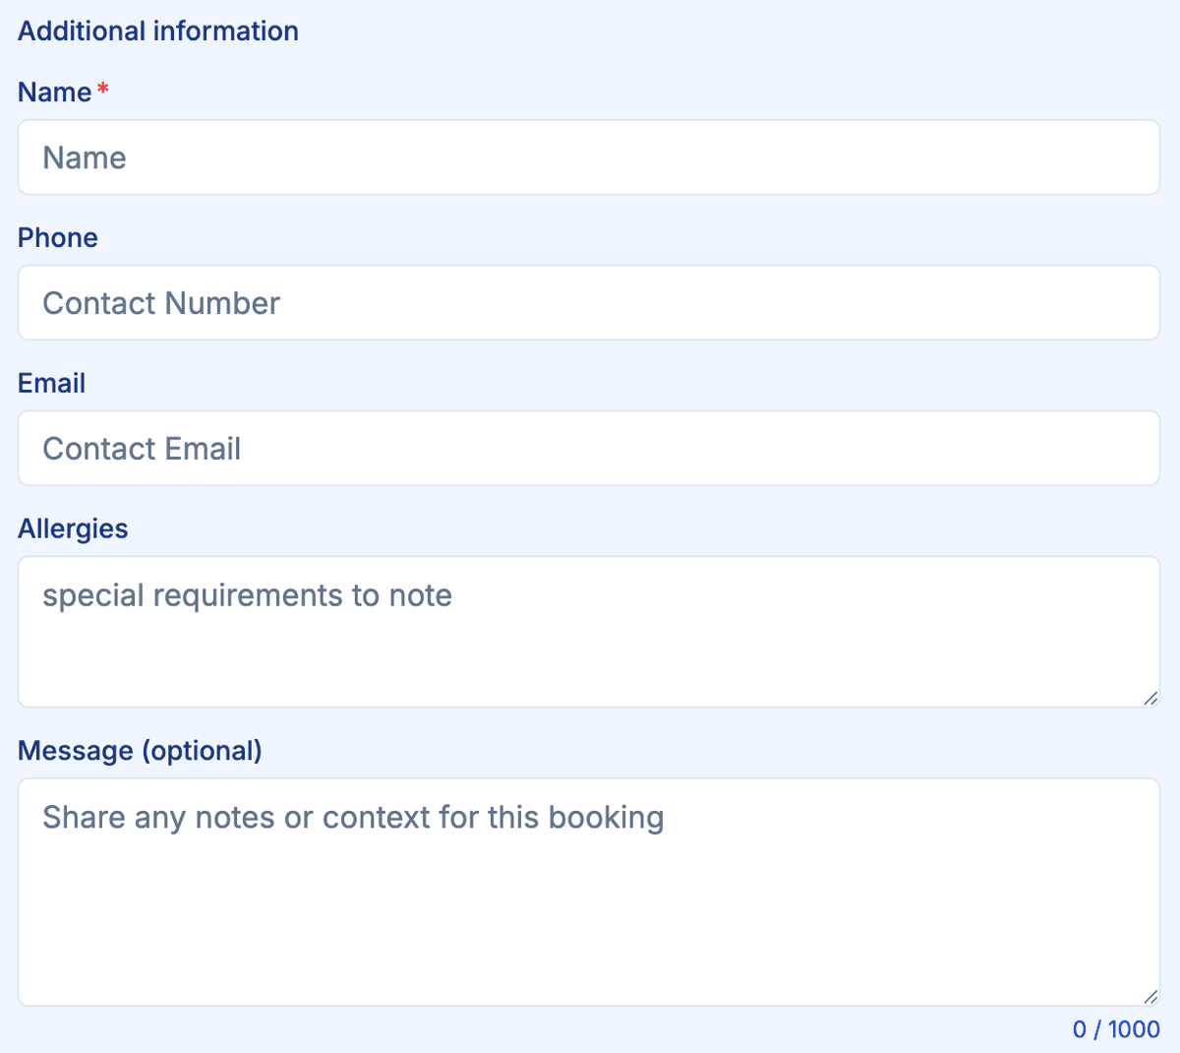Click the Name field label
Screen dimensions: 1180x1053
55,93
